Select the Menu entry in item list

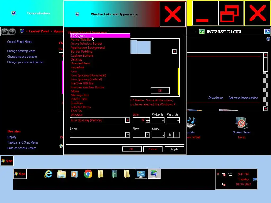click(100, 91)
